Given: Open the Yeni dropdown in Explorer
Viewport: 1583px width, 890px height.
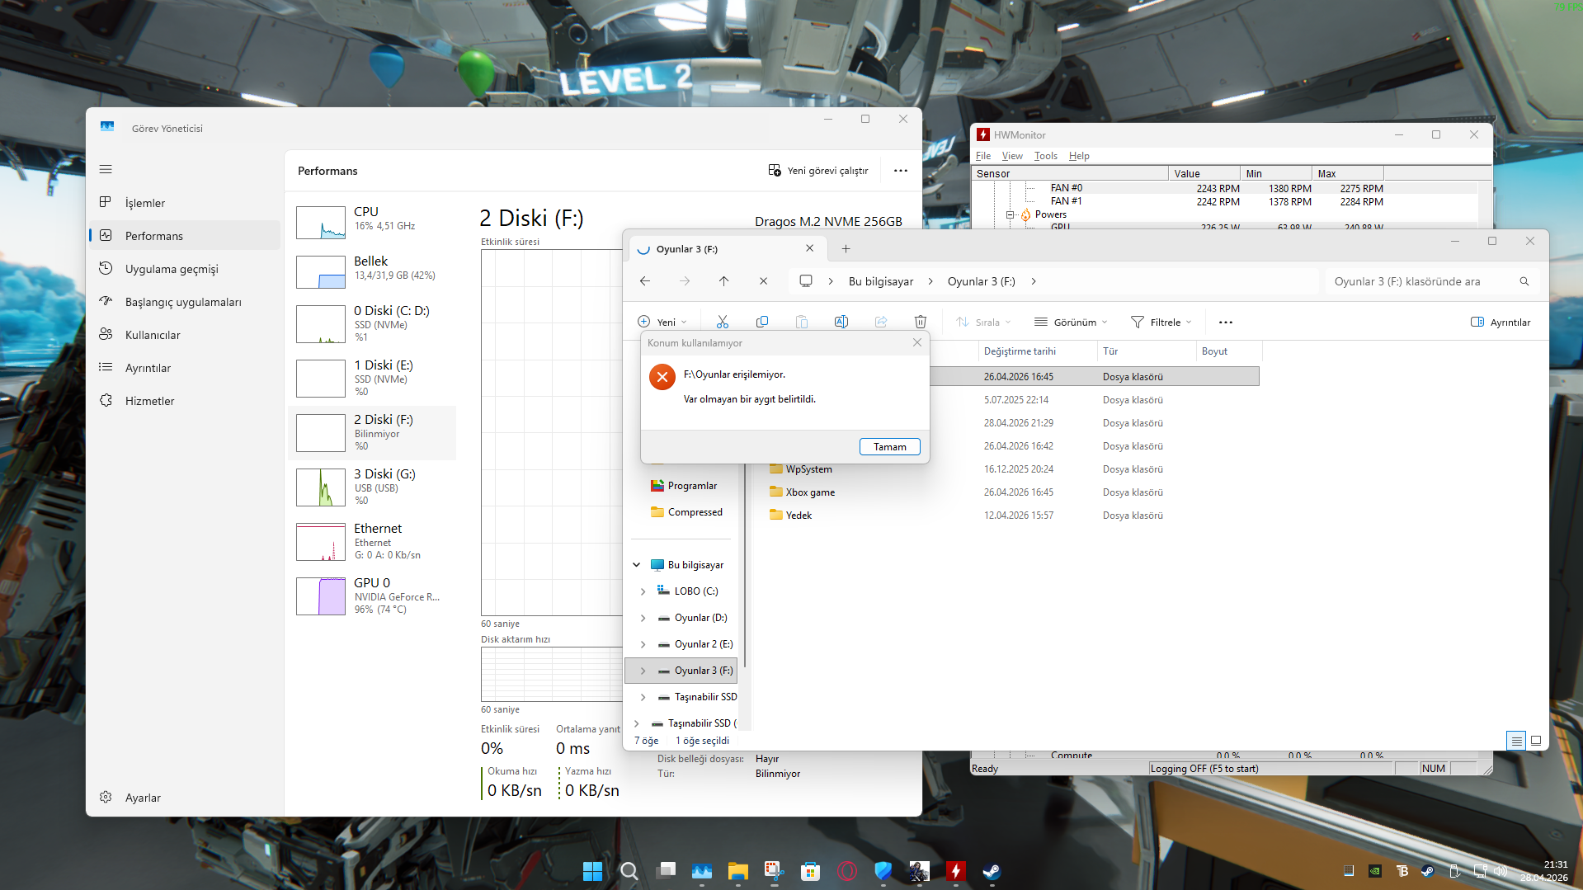Looking at the screenshot, I should (662, 322).
